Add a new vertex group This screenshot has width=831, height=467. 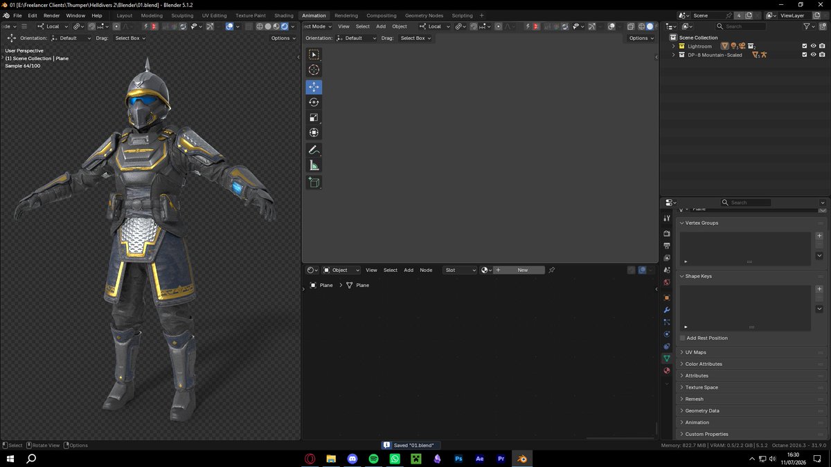[819, 236]
